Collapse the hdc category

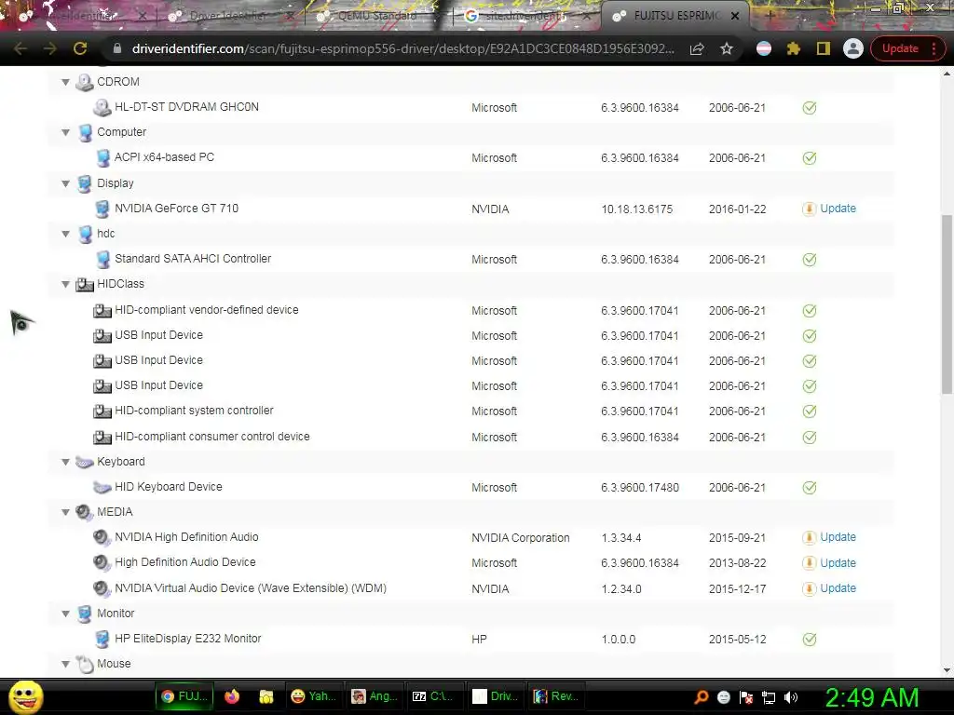[x=66, y=234]
